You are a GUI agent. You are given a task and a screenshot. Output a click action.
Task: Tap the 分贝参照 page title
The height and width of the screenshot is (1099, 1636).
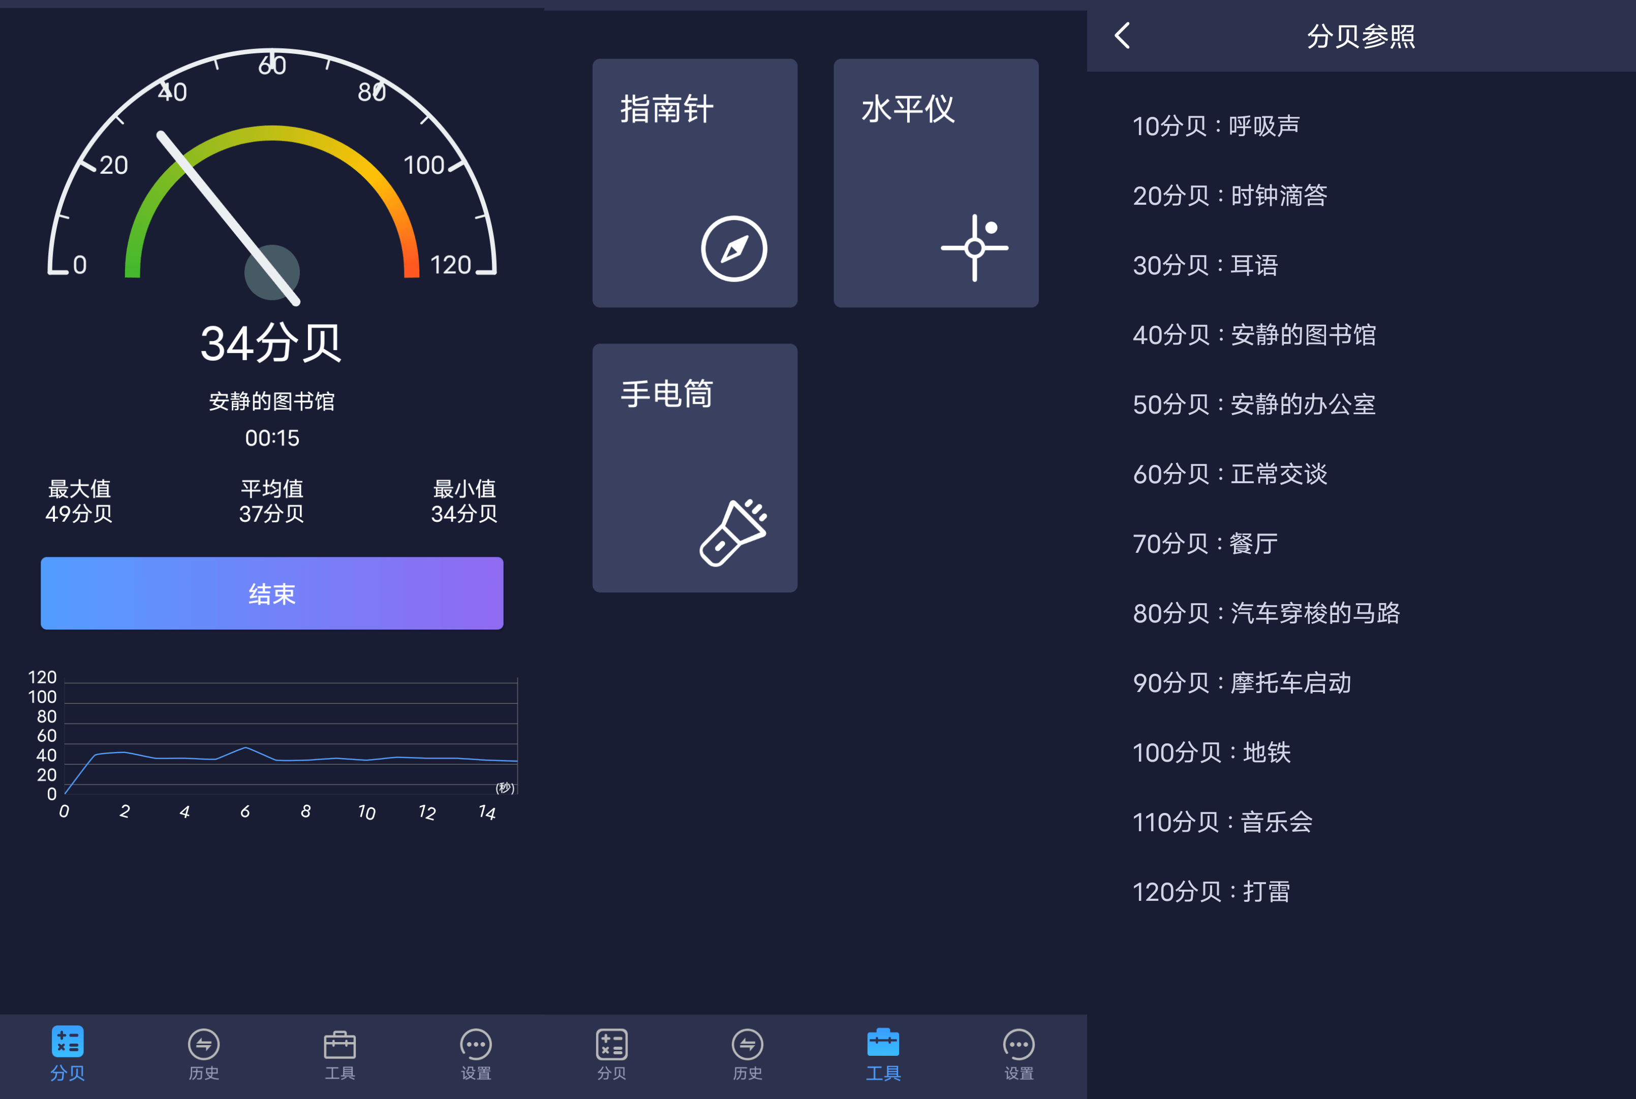pyautogui.click(x=1361, y=36)
